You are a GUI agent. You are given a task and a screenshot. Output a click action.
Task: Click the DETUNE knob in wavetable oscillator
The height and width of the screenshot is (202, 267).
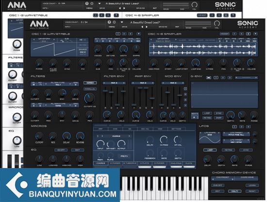click(x=110, y=49)
